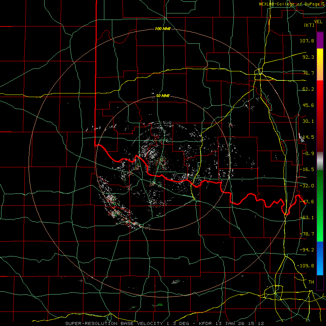Click the -109.8 velocity scale value
Screen dimensions: 326x326
[305, 266]
